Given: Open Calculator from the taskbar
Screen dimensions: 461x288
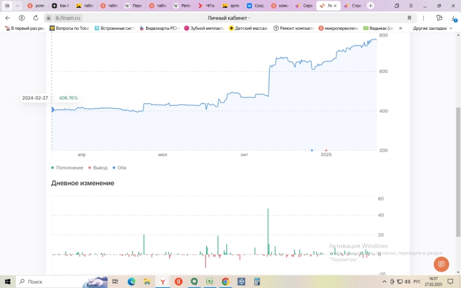Looking at the screenshot, I should pyautogui.click(x=241, y=282).
